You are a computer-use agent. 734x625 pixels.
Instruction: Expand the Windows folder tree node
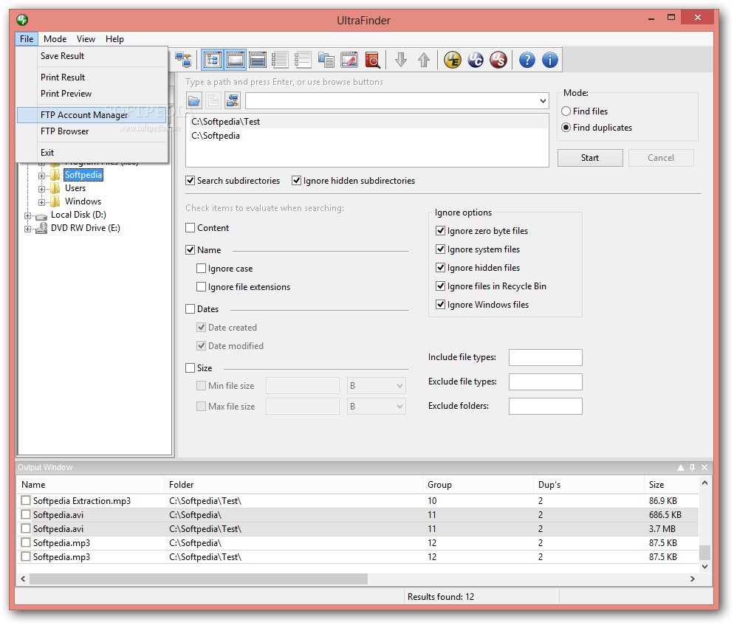pos(41,203)
